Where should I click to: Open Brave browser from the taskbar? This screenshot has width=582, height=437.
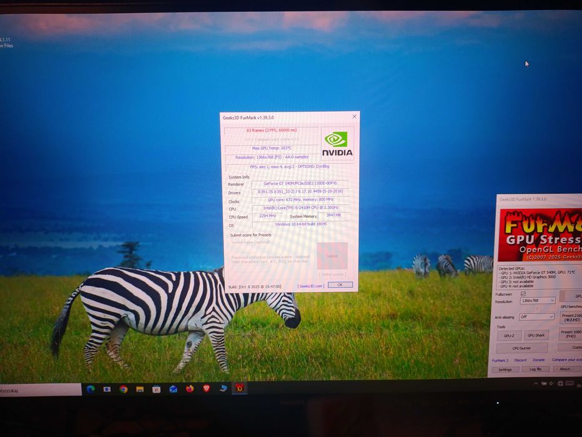(x=206, y=388)
